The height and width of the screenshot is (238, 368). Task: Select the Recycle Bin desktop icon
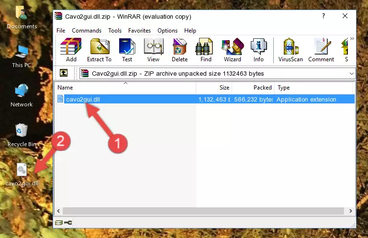coord(22,136)
